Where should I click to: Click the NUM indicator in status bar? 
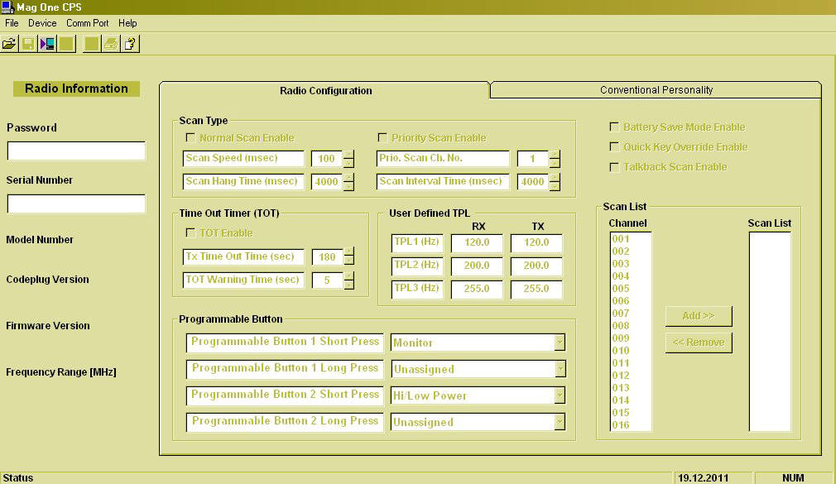coord(793,477)
